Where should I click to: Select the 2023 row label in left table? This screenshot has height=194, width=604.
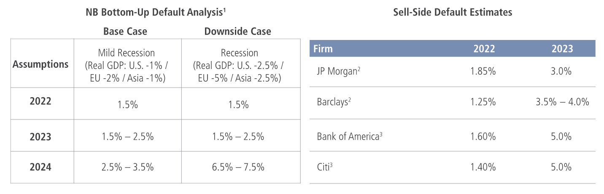[40, 137]
